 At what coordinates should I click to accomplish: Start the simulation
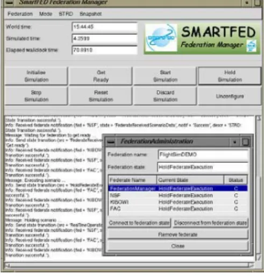[x=165, y=76]
